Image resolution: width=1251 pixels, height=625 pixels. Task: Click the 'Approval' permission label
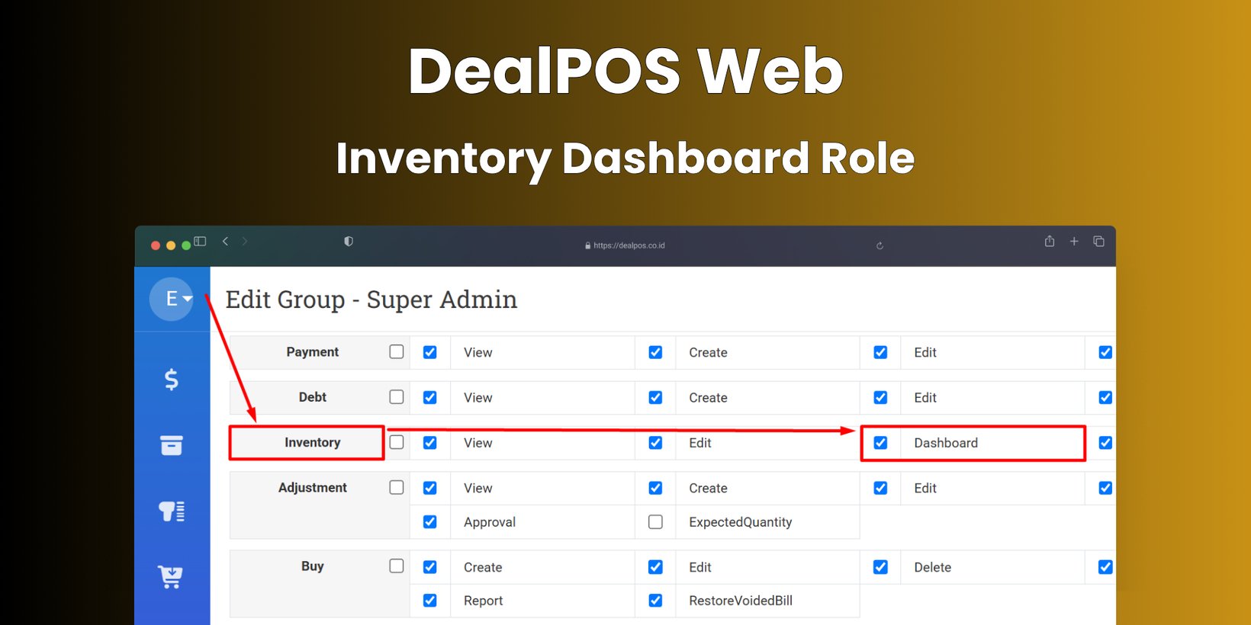coord(490,522)
